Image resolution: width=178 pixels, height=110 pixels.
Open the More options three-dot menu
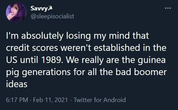pos(168,9)
